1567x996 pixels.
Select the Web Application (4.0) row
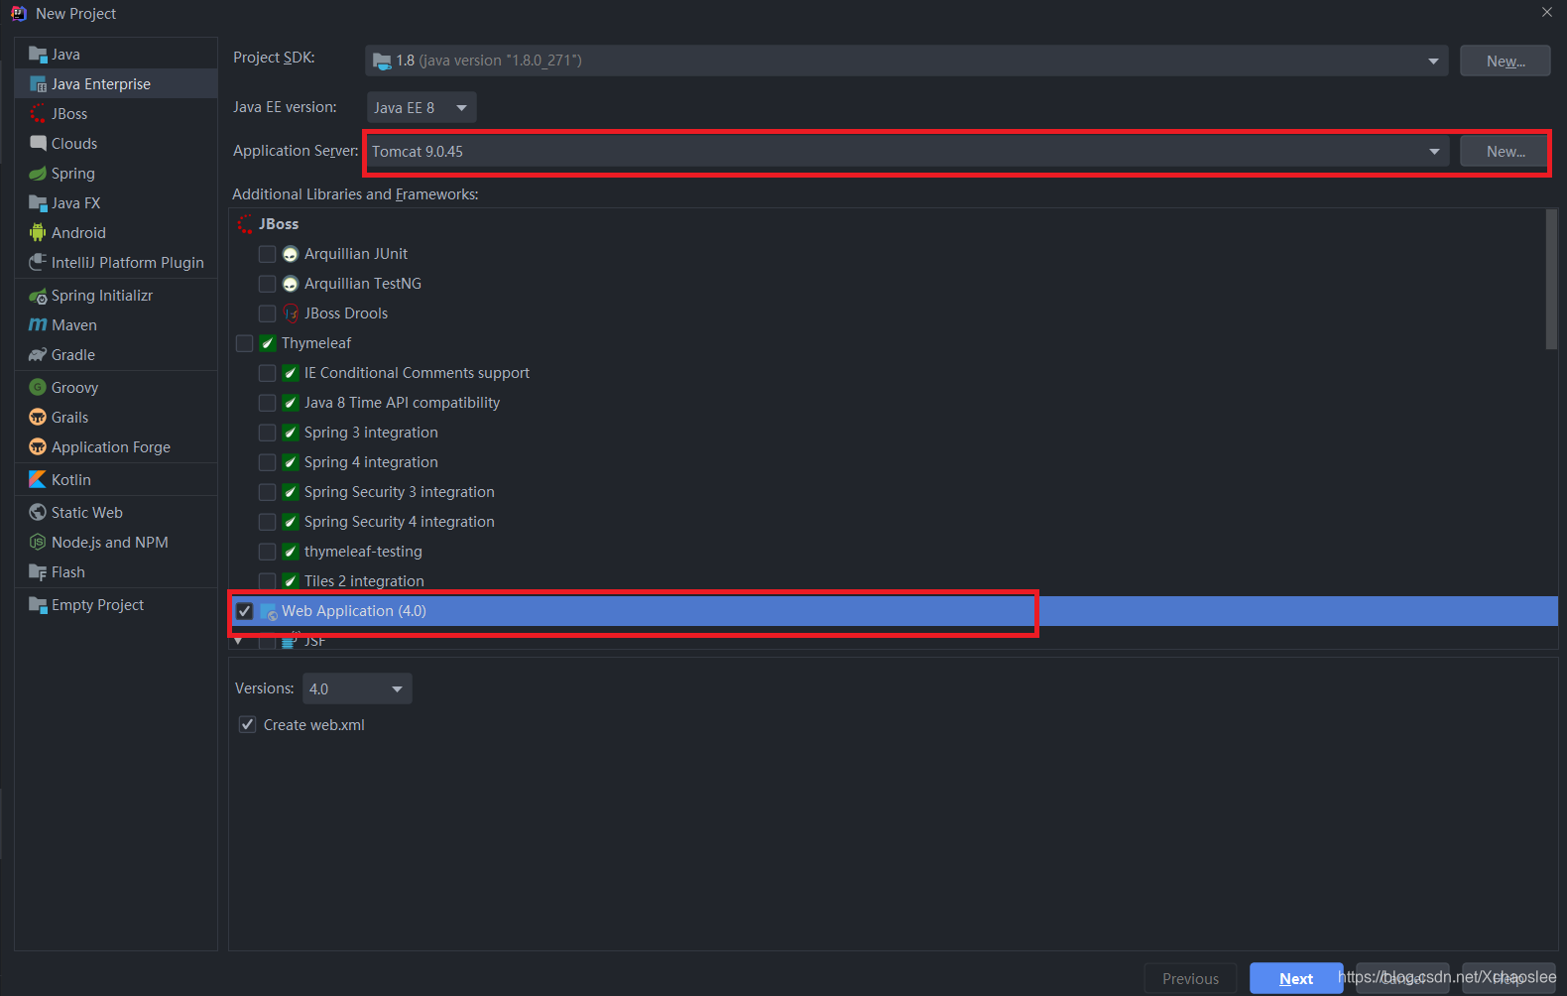coord(894,611)
